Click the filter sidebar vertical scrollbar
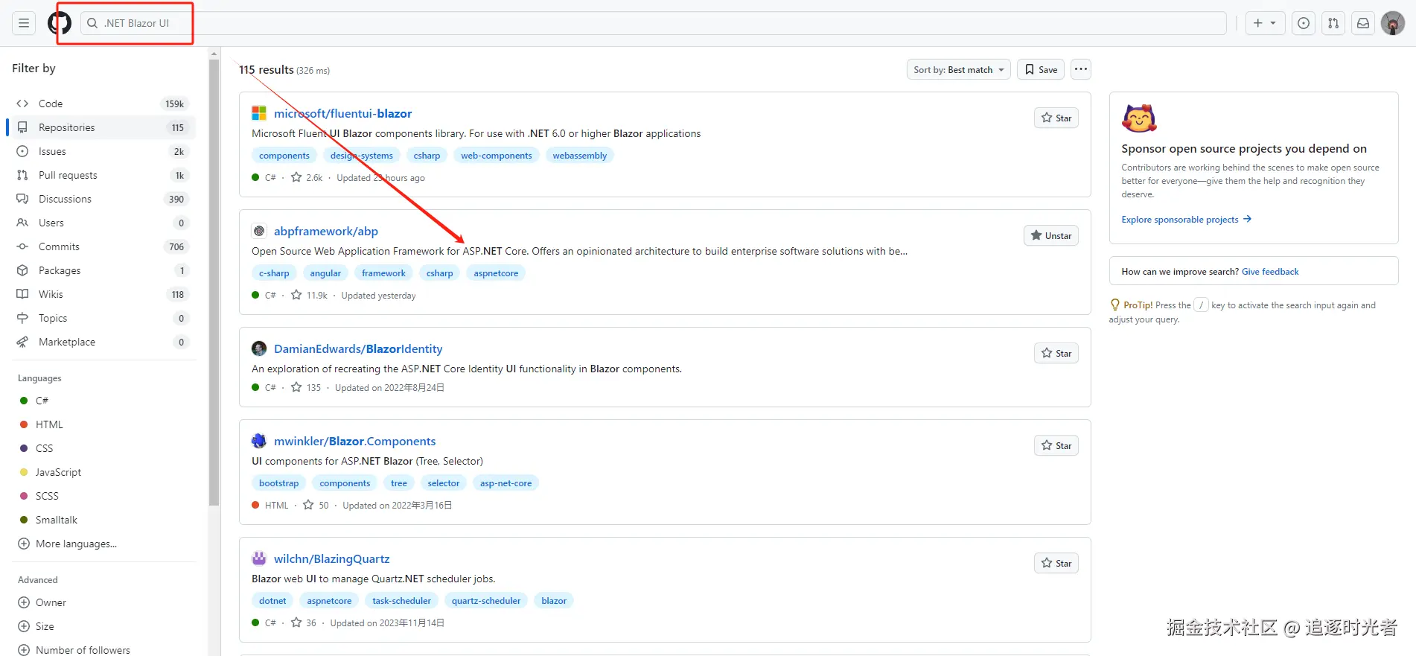This screenshot has width=1416, height=656. (214, 283)
